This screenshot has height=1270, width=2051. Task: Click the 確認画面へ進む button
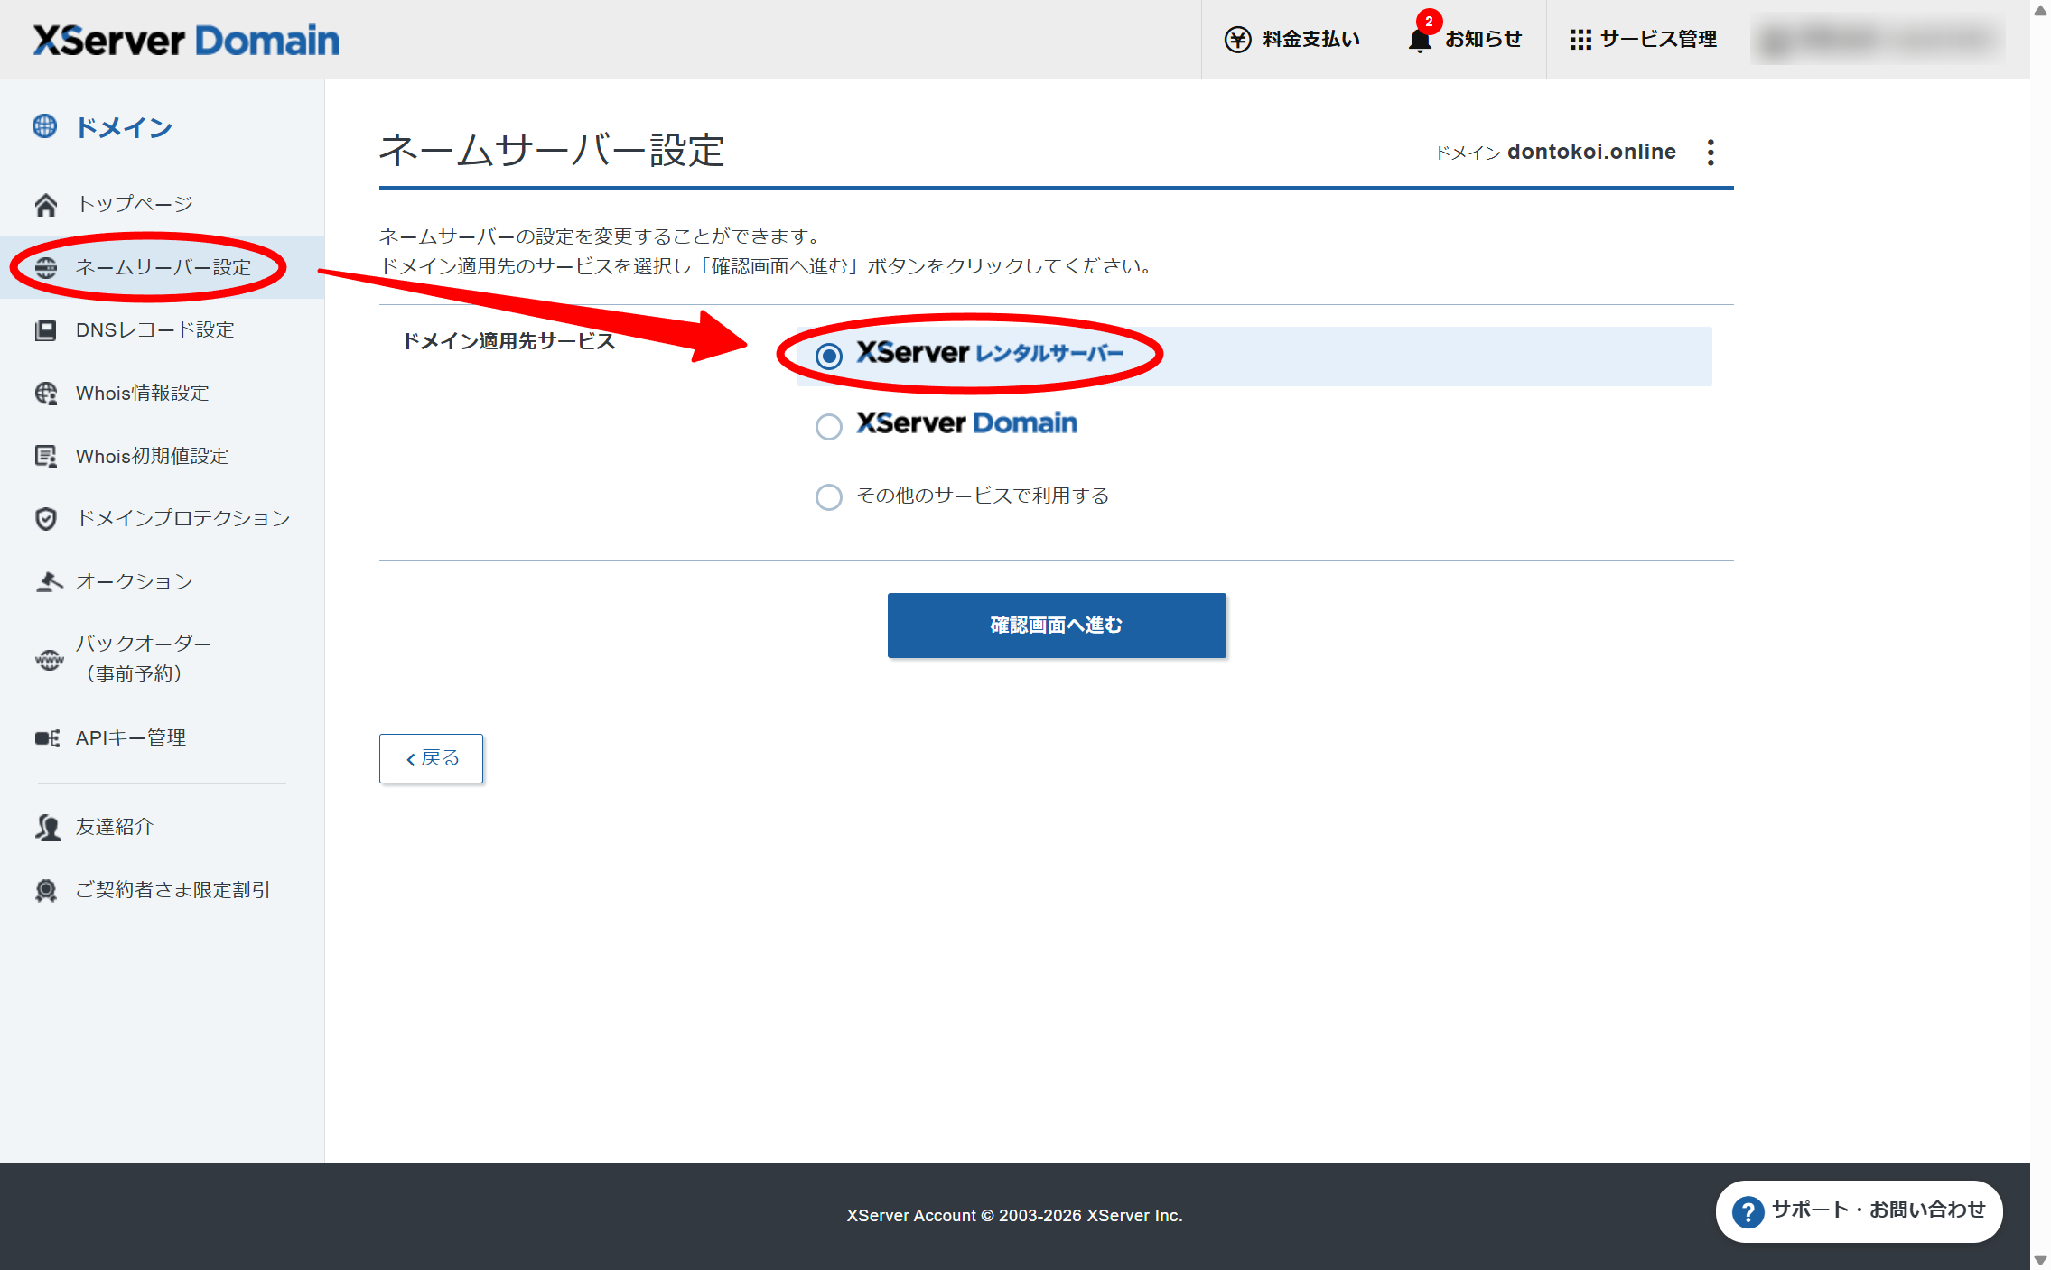click(1057, 626)
